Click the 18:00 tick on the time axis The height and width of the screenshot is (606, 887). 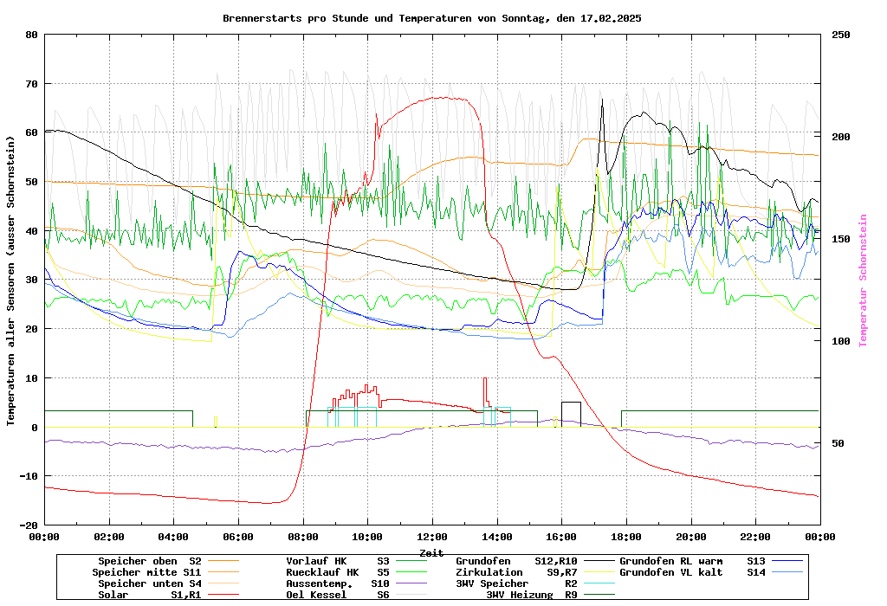pyautogui.click(x=626, y=537)
